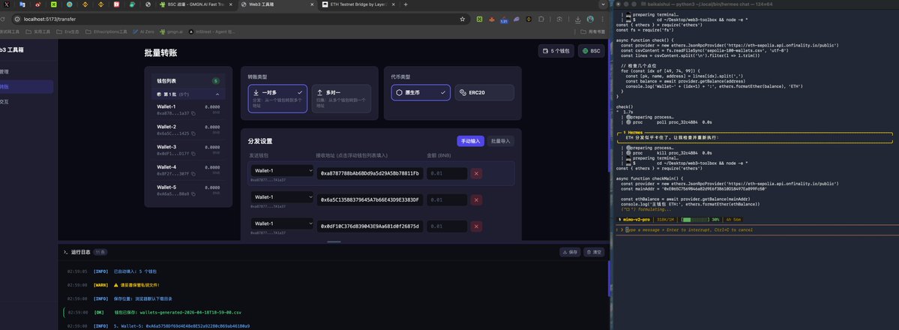899x330 pixels.
Task: Open the 转账 sidebar menu item
Action: click(26, 87)
